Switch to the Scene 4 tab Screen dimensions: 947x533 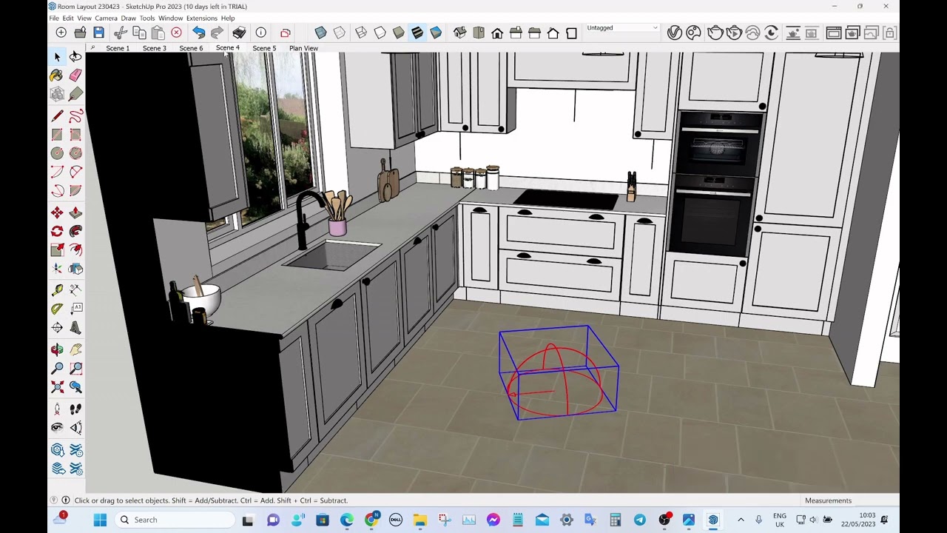(228, 48)
